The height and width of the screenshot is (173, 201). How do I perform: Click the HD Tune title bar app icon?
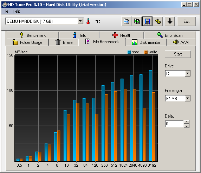(x=5, y=5)
